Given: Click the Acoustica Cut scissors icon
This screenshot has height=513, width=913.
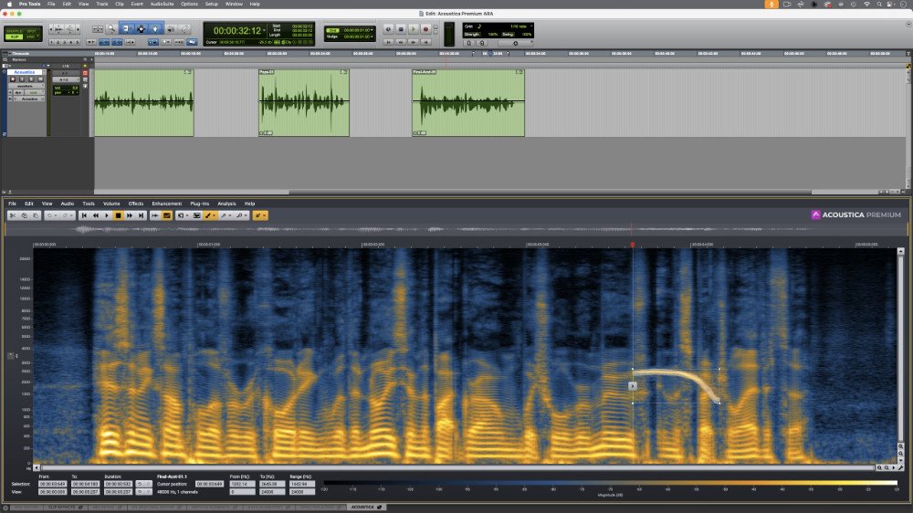Looking at the screenshot, I should 13,215.
